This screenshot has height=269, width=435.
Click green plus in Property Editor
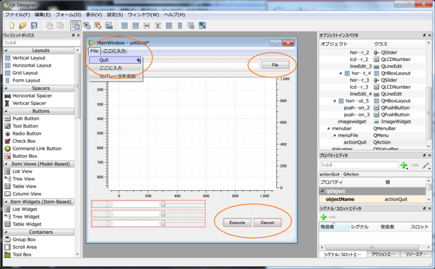(x=404, y=165)
